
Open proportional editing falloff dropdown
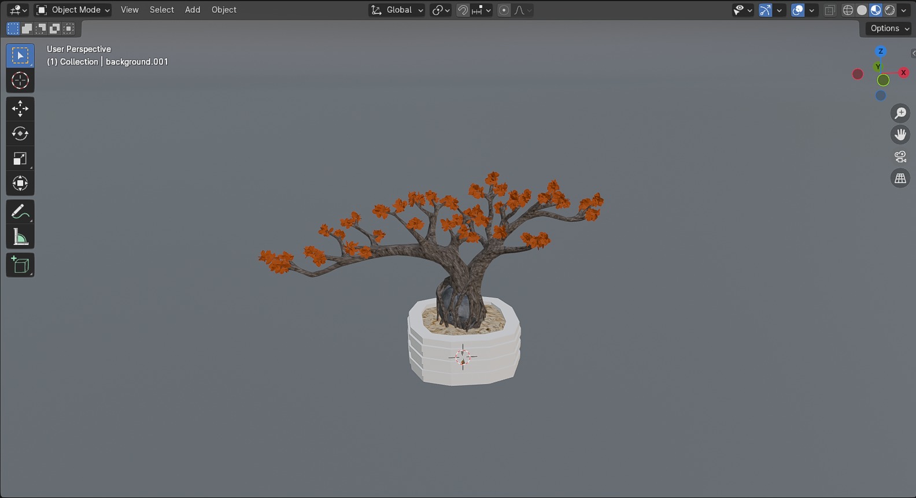pyautogui.click(x=523, y=10)
